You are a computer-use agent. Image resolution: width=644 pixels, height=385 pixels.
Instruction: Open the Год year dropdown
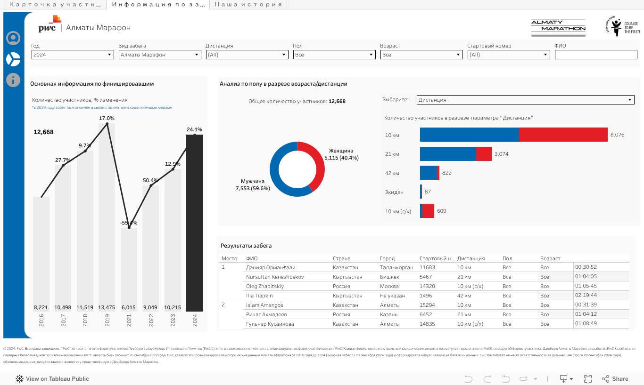click(73, 55)
